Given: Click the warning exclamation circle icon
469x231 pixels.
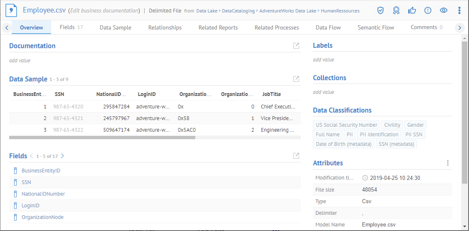Looking at the screenshot, I should click(428, 10).
